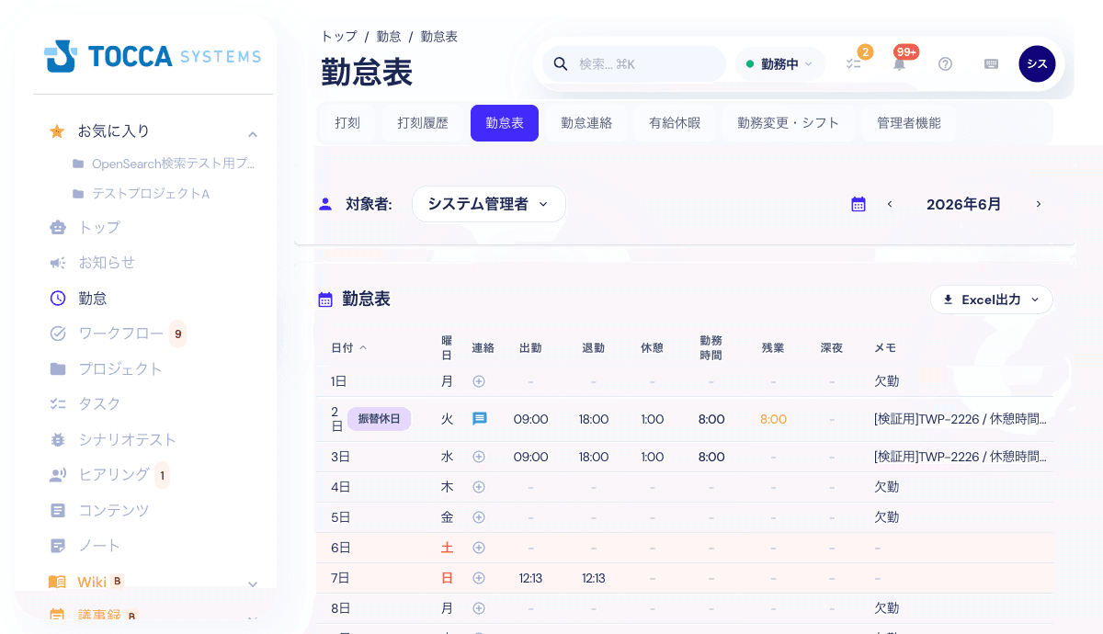
Task: Click the red 土 weekday cell
Action: 447,548
